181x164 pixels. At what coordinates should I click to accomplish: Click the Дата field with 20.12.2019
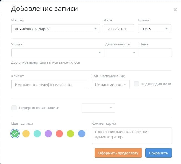[x=119, y=29]
